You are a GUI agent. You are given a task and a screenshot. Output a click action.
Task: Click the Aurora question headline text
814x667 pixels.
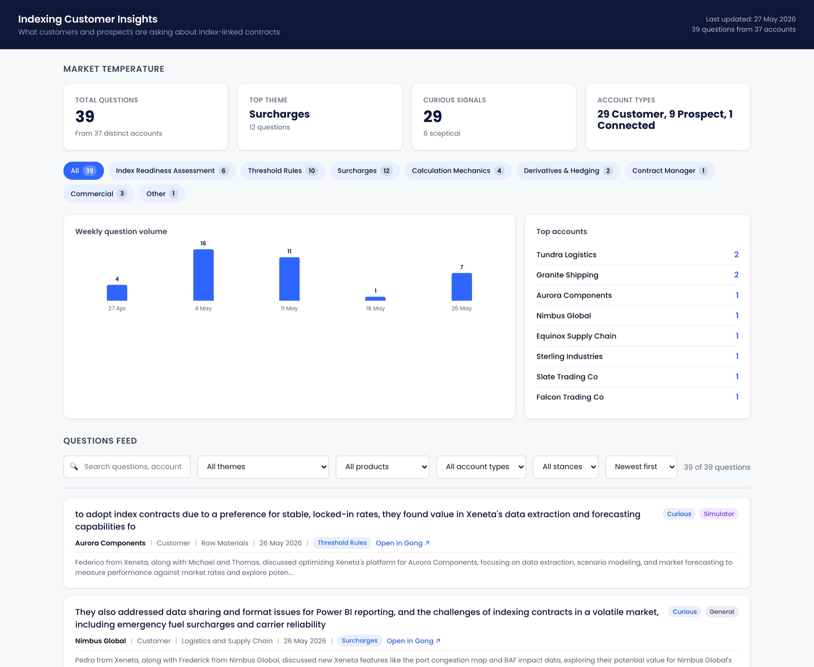coord(358,520)
